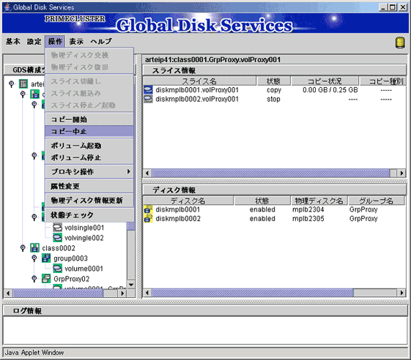Select group0003 in the tree
The image size is (411, 360).
point(70,258)
